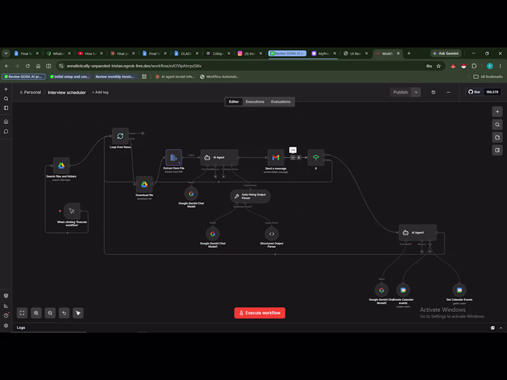
Task: Click the Publish button
Action: point(401,92)
